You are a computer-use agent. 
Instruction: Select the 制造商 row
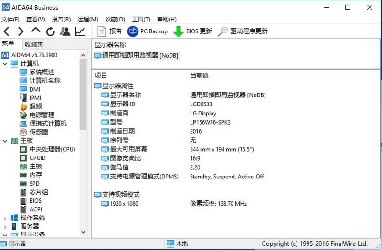115,113
